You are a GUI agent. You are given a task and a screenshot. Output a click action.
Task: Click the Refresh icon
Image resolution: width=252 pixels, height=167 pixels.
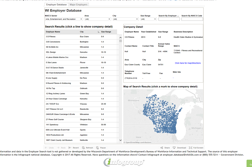83,148
